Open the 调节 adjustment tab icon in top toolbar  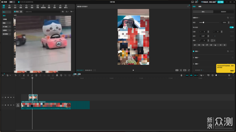pos(55,6)
